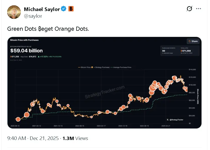Open the Michael Saylor display name link
Viewport: 210px width, 150px height.
42,9
